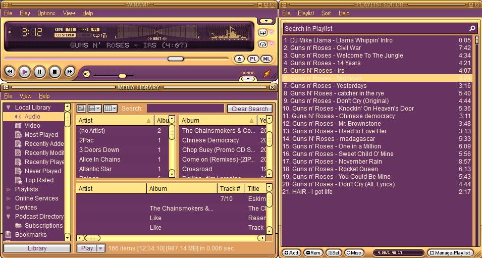Click the lightning bolt icon
The image size is (482, 258).
point(267,74)
